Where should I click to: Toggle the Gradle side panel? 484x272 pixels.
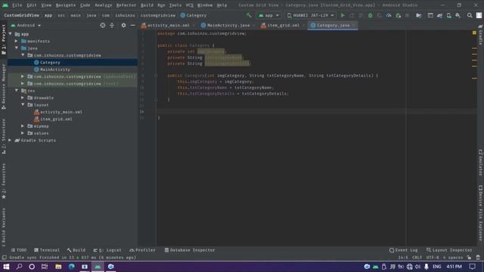(x=481, y=35)
